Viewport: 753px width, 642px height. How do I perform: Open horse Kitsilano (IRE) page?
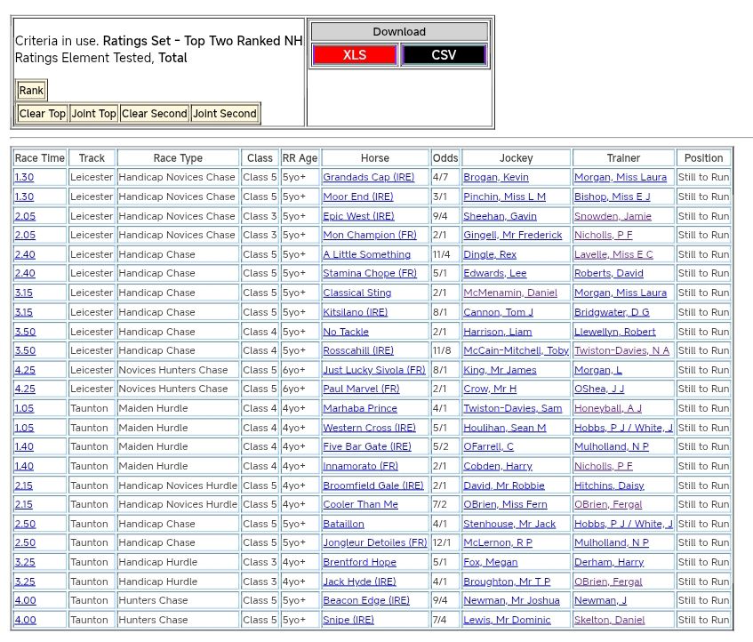click(355, 312)
